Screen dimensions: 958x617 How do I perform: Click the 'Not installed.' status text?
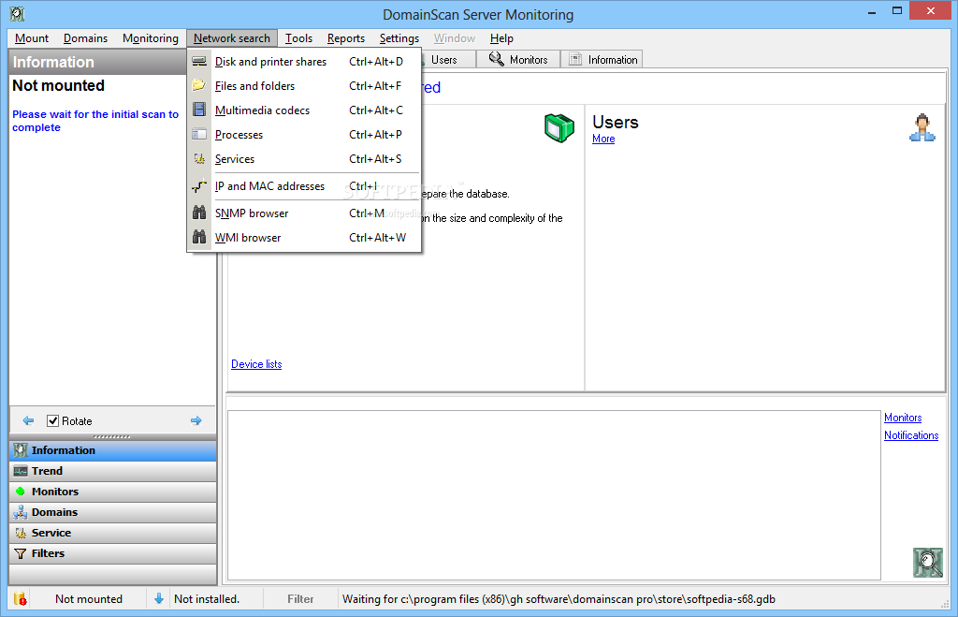point(207,598)
